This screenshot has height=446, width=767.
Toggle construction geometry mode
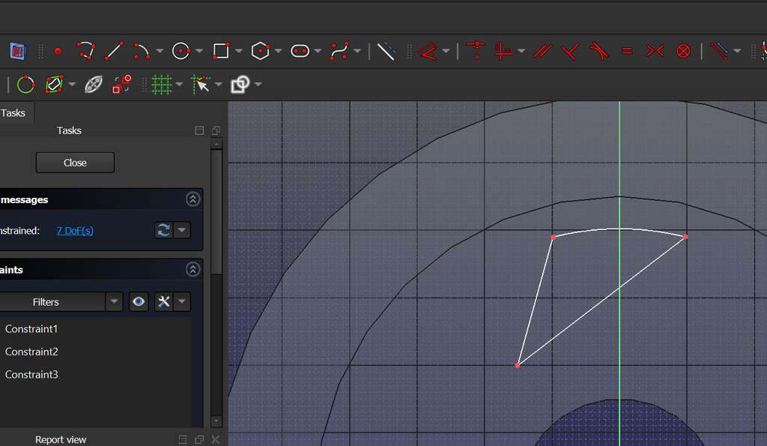(386, 51)
